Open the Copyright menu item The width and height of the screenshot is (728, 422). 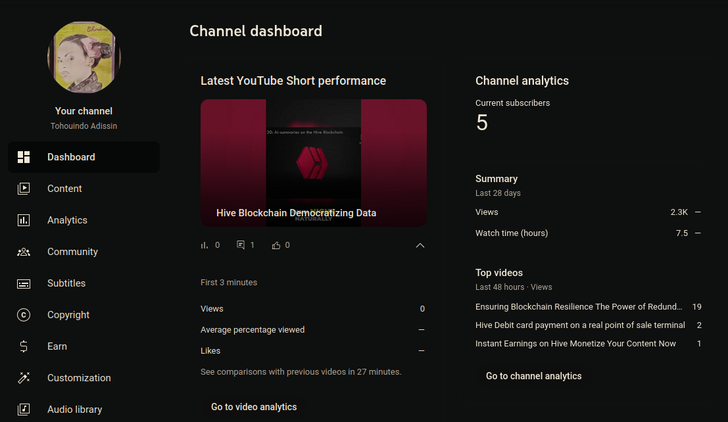coord(84,315)
